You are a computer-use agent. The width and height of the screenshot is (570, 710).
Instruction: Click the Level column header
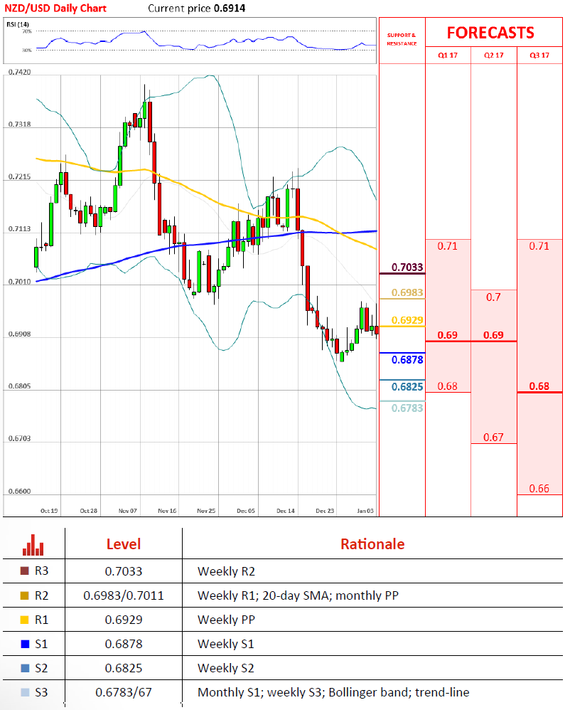click(x=124, y=544)
